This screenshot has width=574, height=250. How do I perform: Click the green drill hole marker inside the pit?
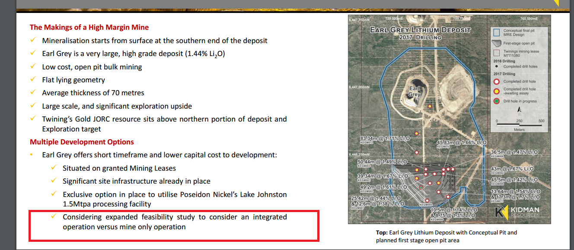pos(421,187)
